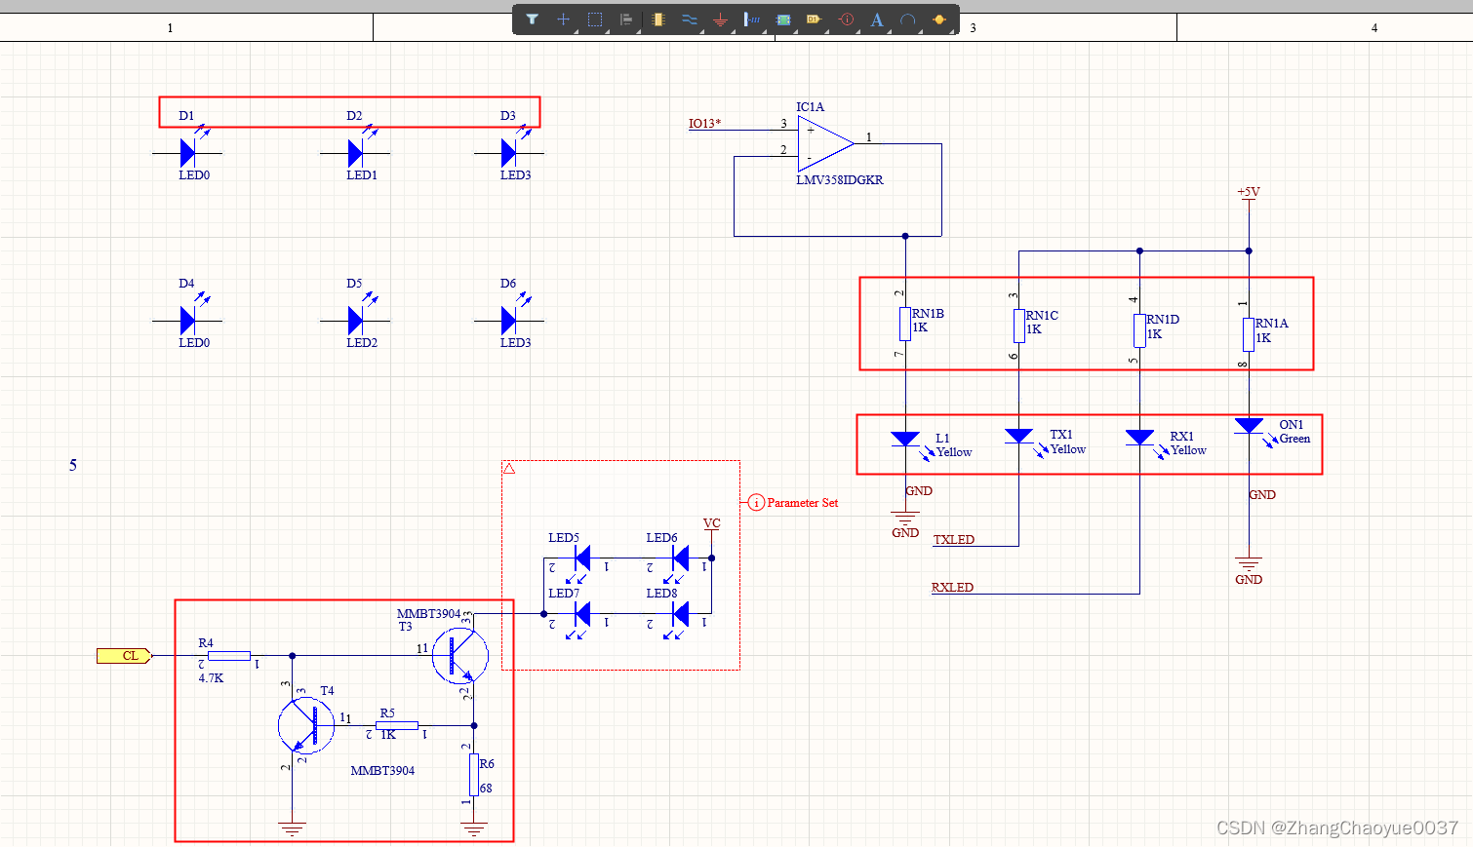1473x847 pixels.
Task: Select the place sheet symbol tool
Action: [782, 19]
